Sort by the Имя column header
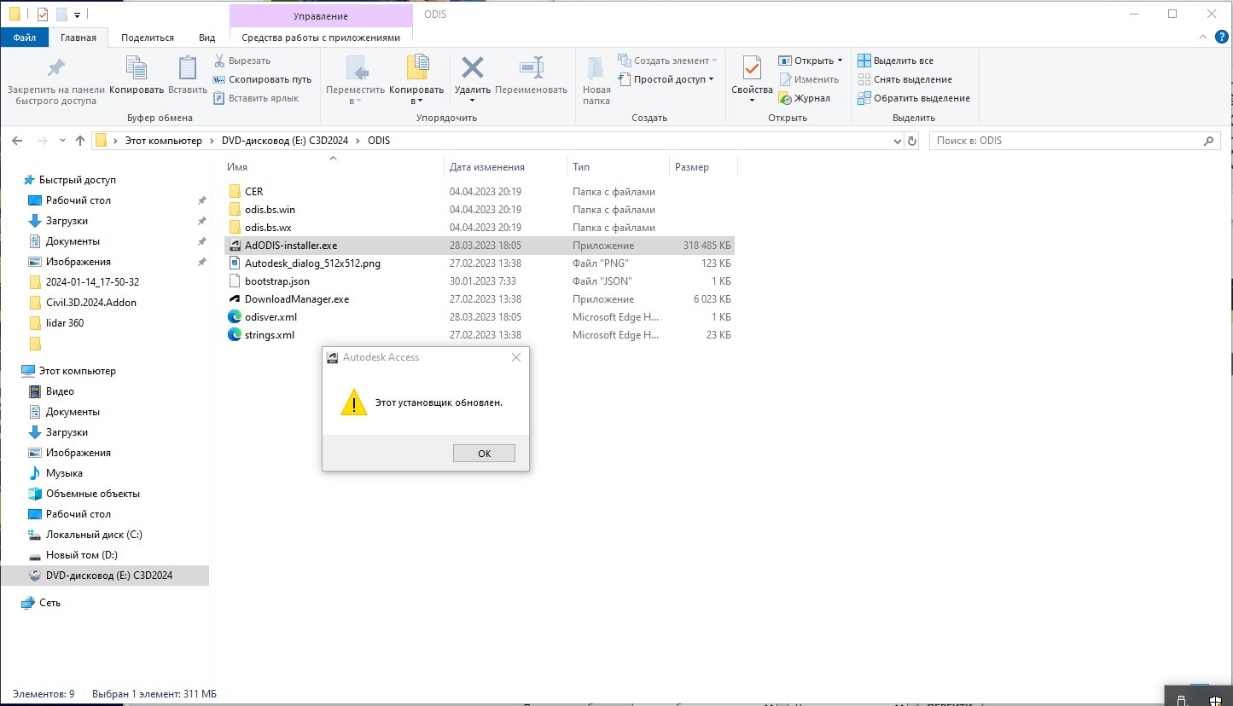Viewport: 1233px width, 706px height. (x=333, y=167)
